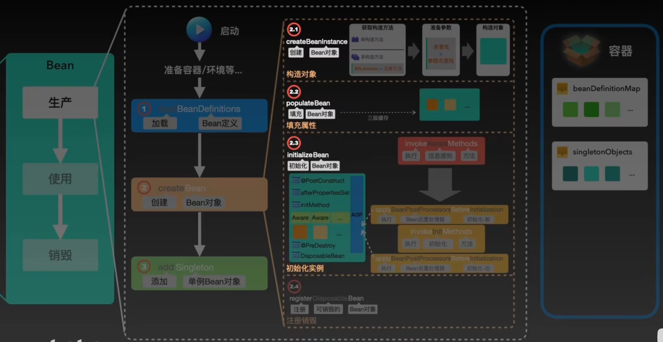Screen dimensions: 663x342
Task: Click the createBean orange block
Action: [199, 194]
